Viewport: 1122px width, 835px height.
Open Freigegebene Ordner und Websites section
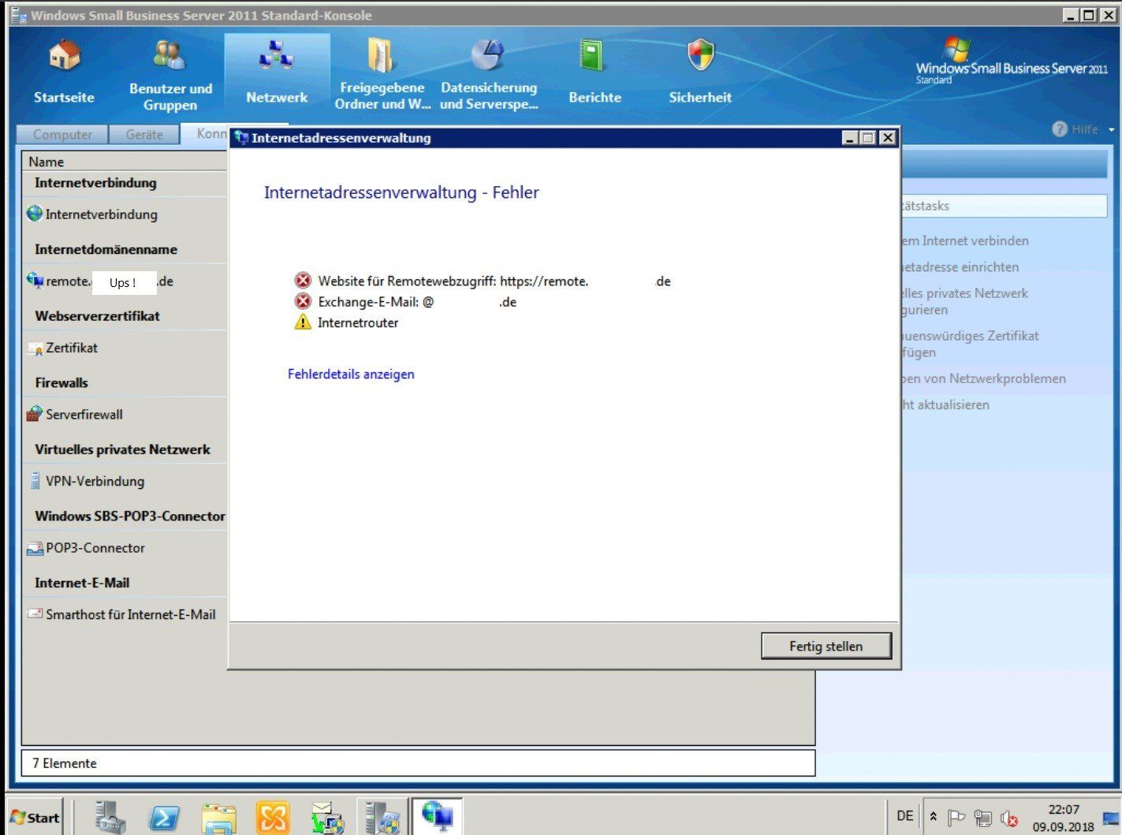point(382,74)
